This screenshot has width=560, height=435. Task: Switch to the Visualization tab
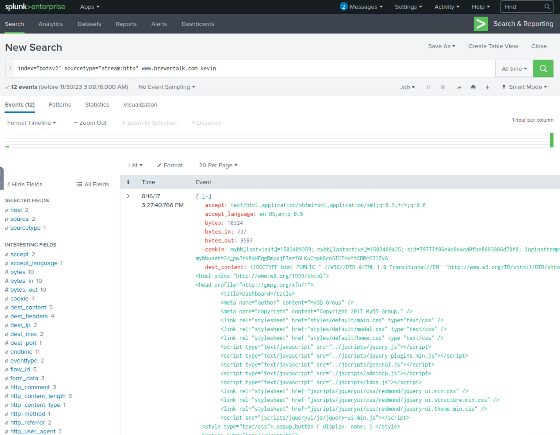(x=140, y=104)
